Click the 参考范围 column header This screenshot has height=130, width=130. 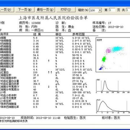tap(78, 34)
